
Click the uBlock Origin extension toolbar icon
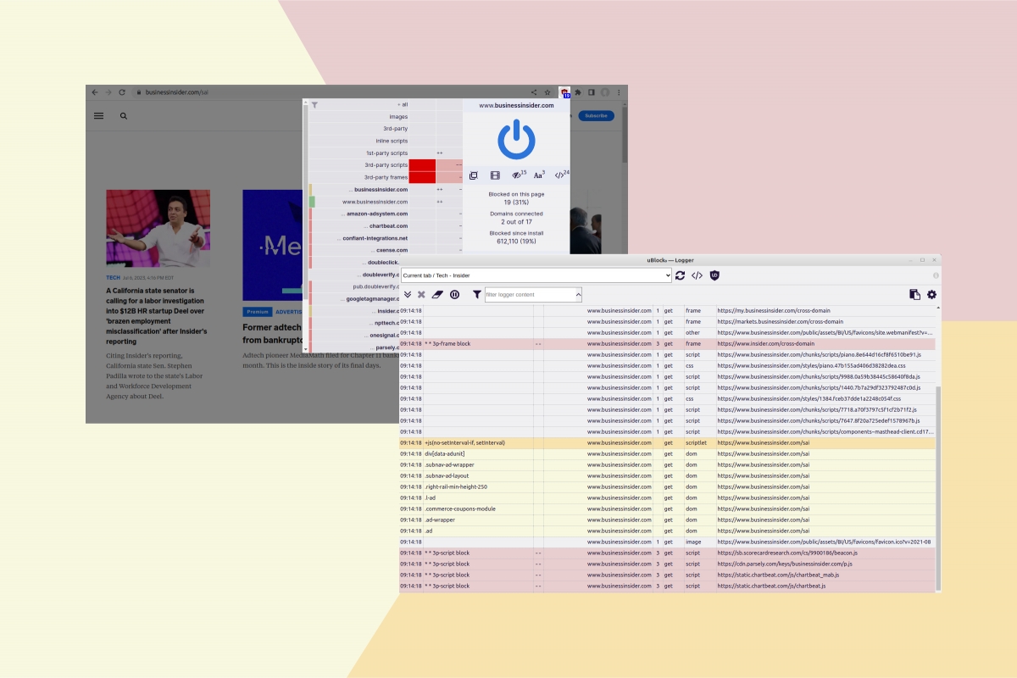[x=564, y=92]
